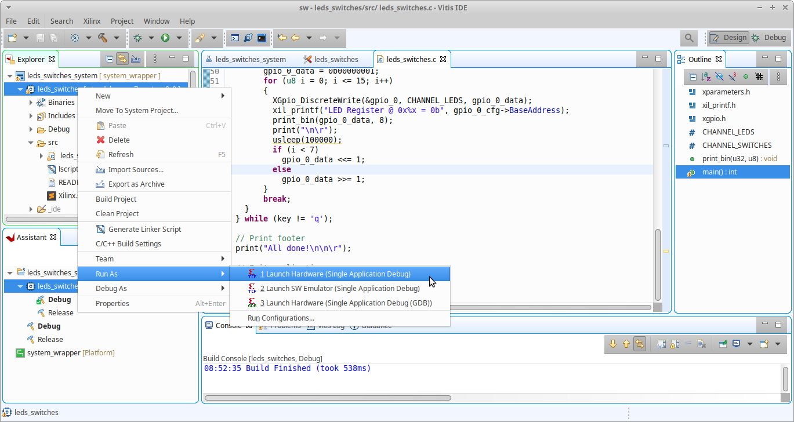The image size is (794, 422).
Task: Click the Clear Console icon
Action: 701,344
